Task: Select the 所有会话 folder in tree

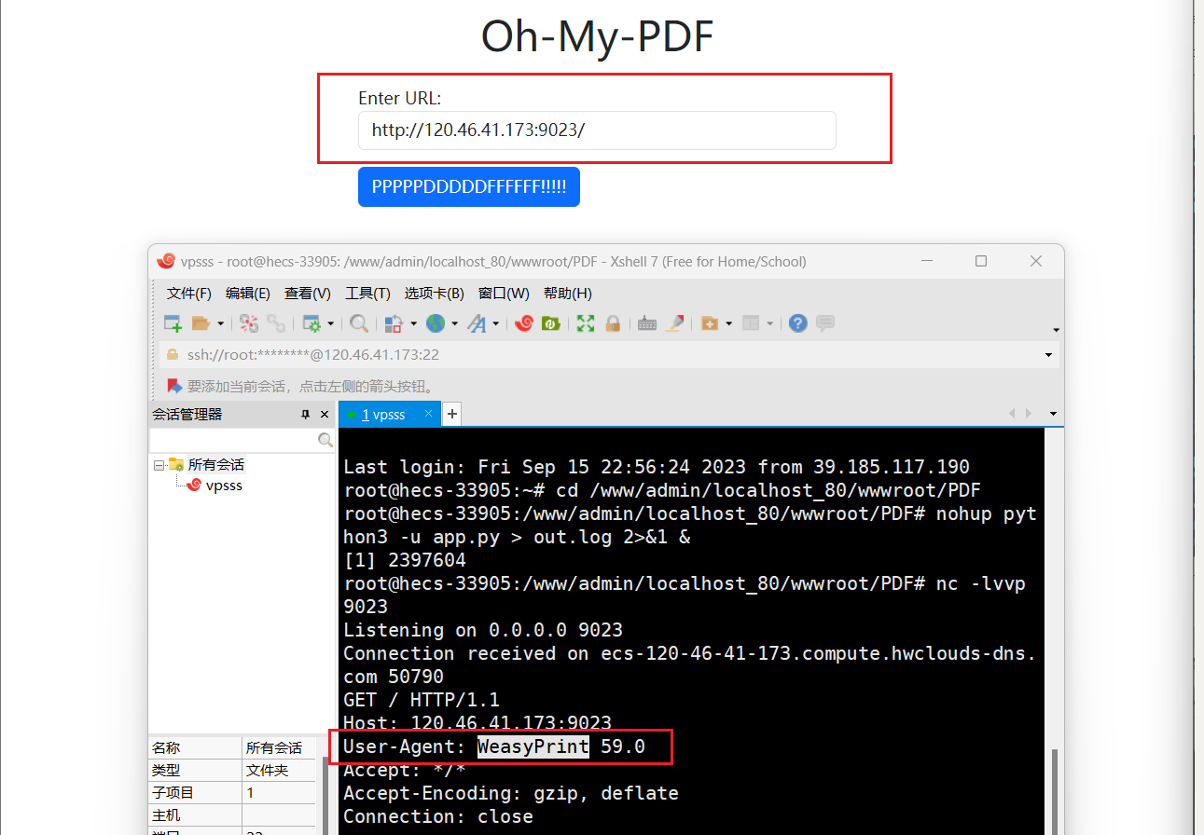Action: (215, 464)
